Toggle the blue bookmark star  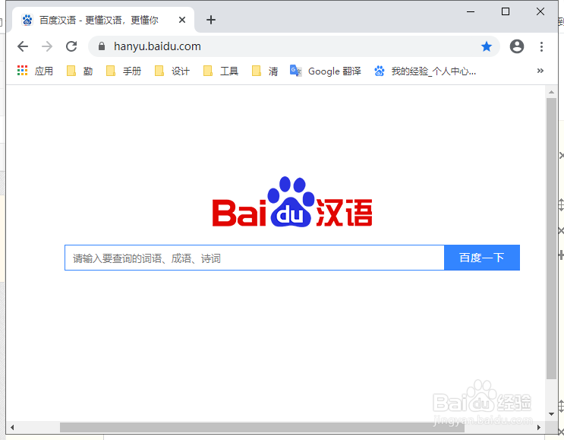pos(487,46)
